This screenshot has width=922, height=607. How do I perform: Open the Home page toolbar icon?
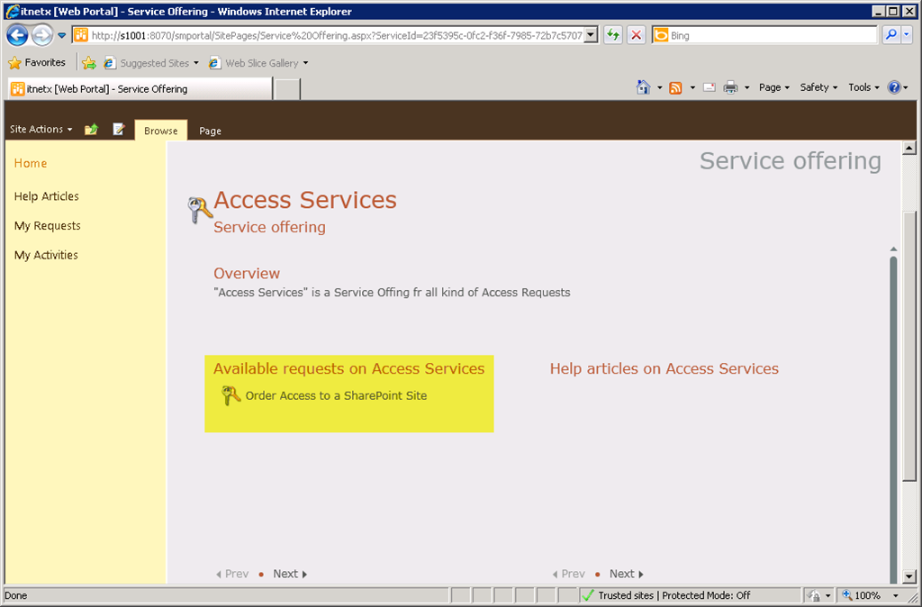pyautogui.click(x=643, y=87)
